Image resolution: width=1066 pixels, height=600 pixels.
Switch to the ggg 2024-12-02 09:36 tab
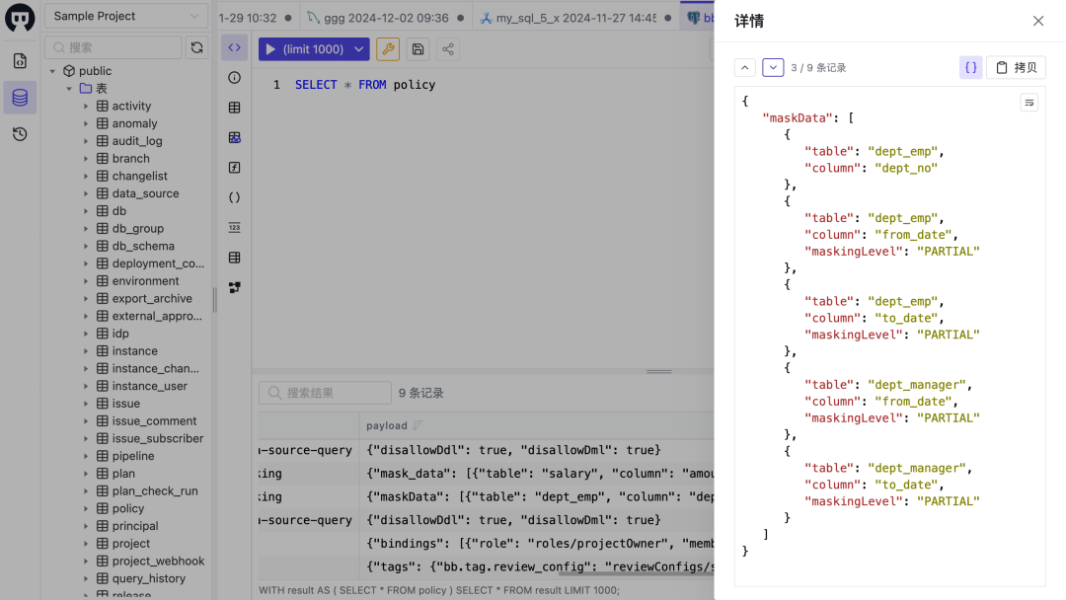click(386, 18)
